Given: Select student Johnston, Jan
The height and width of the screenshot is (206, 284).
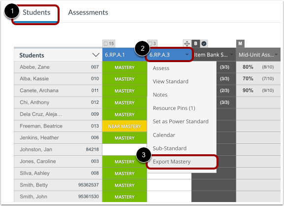Looking at the screenshot, I should pyautogui.click(x=36, y=149).
